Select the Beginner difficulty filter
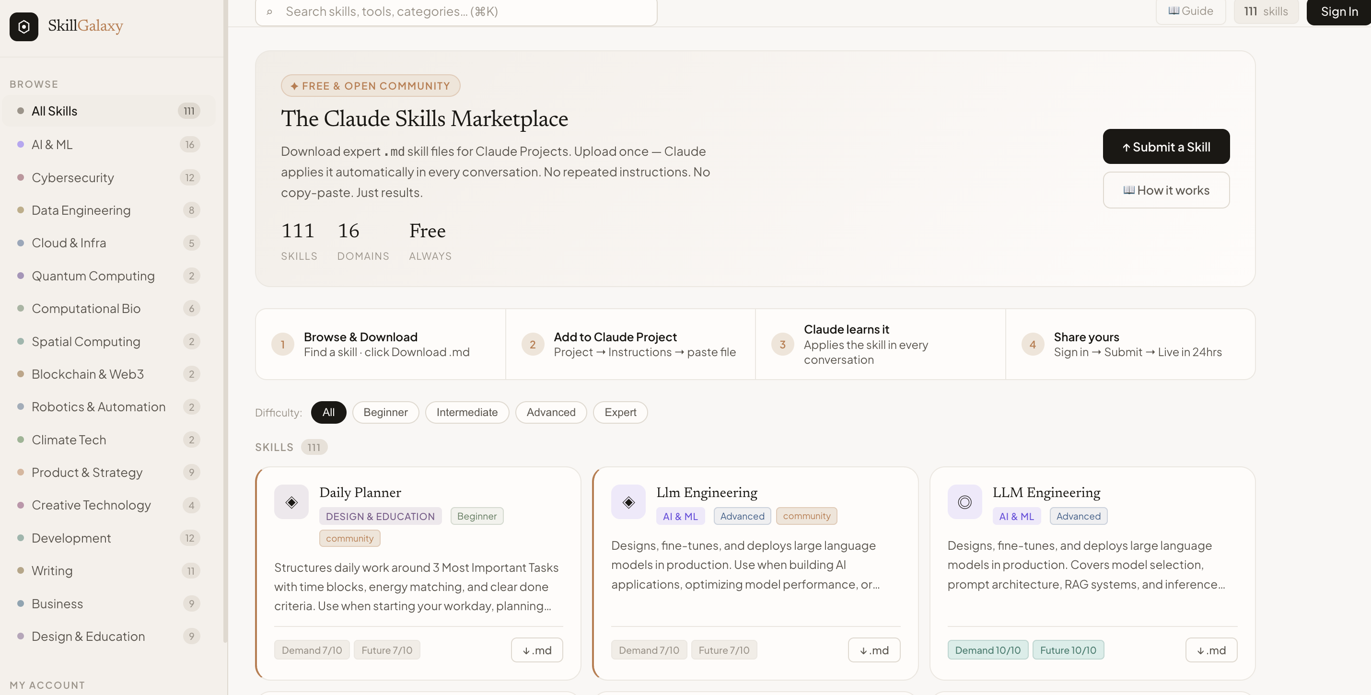Screen dimensions: 1371x695 tap(385, 412)
